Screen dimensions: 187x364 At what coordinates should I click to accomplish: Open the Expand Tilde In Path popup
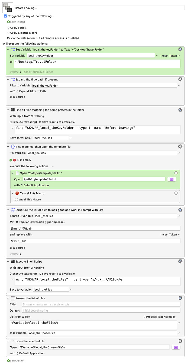click(x=31, y=91)
